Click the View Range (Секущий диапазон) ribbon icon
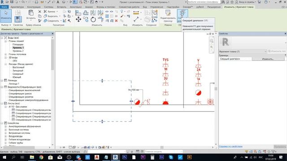This screenshot has width=287, height=161. (183, 16)
